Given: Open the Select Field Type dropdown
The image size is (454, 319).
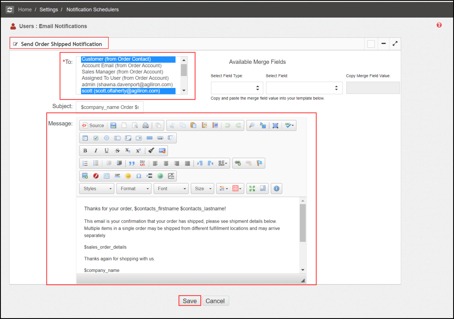Looking at the screenshot, I should 237,88.
